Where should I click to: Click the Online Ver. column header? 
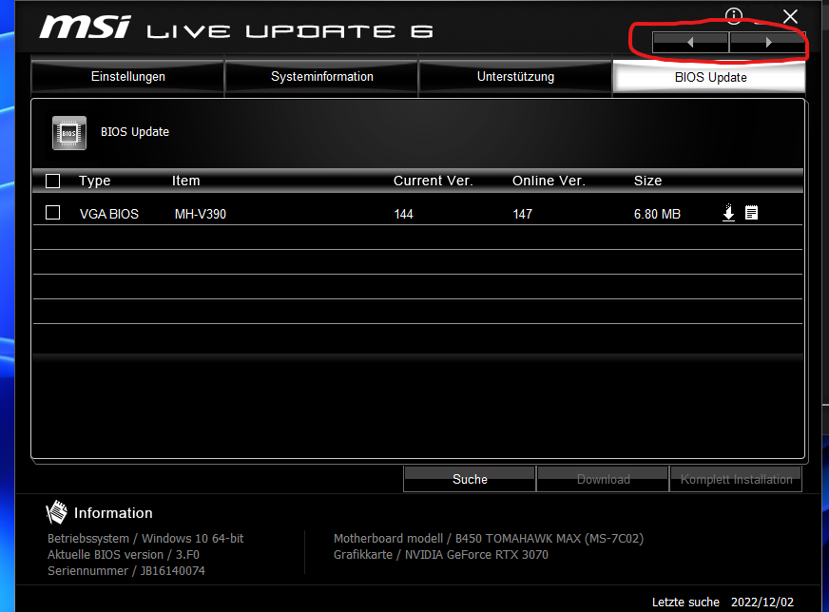[549, 181]
